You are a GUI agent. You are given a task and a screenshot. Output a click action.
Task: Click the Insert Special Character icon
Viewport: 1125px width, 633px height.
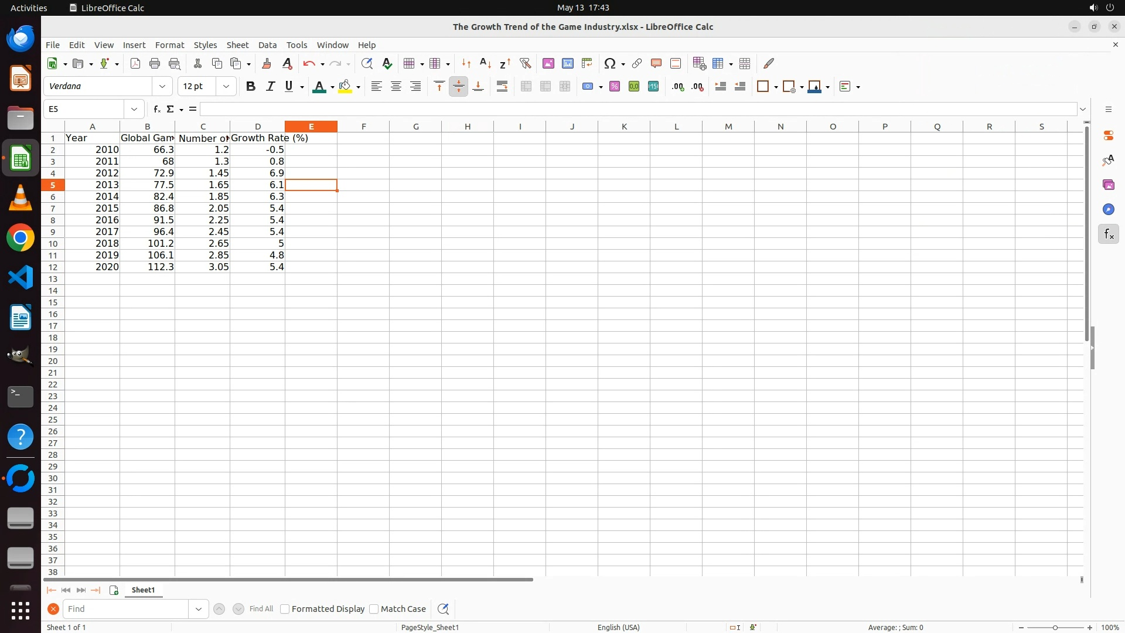coord(610,63)
